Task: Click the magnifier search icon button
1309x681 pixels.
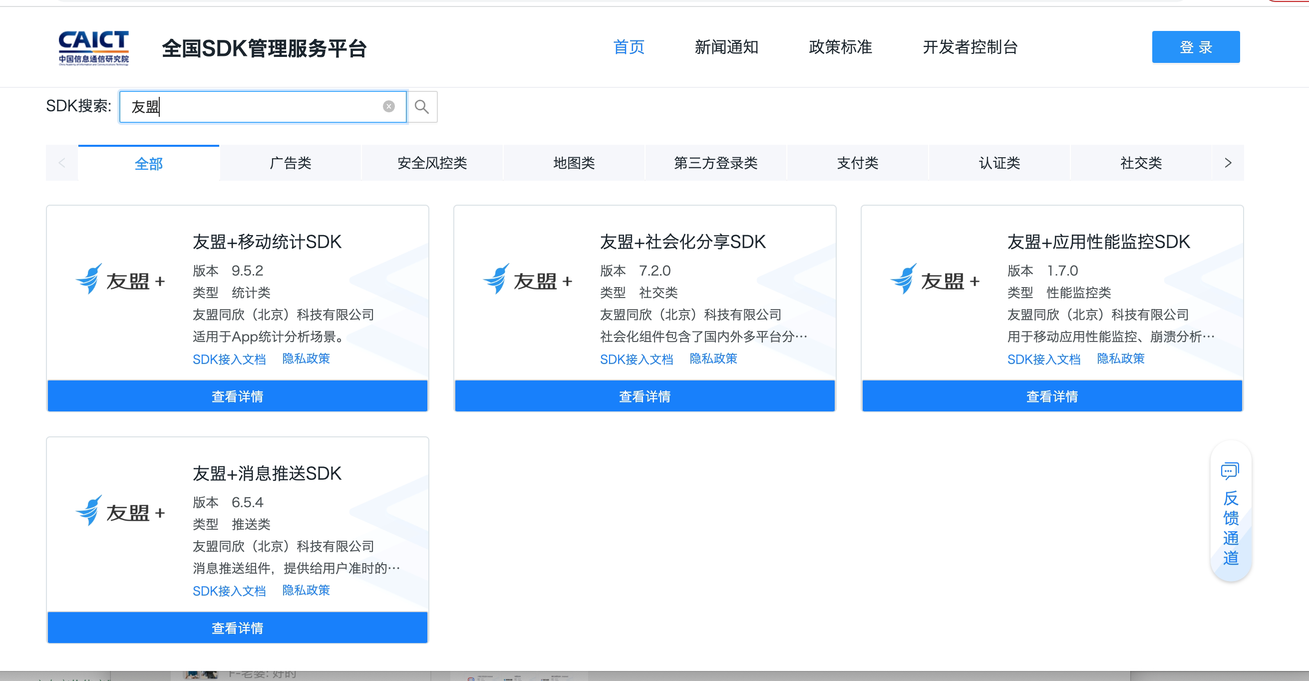Action: pos(421,107)
